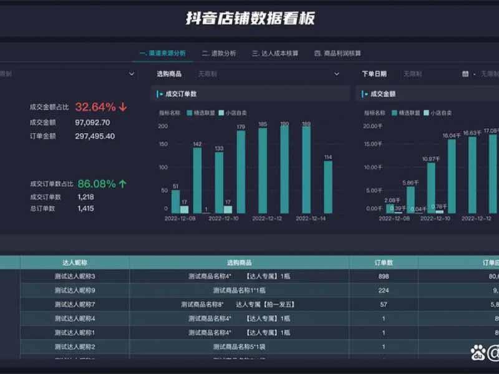This screenshot has height=374, width=499.
Task: Click the green up arrow next to 86.08%
Action: click(x=123, y=184)
